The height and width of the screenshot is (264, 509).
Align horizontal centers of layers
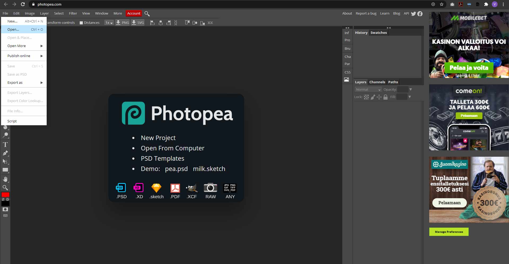(161, 23)
